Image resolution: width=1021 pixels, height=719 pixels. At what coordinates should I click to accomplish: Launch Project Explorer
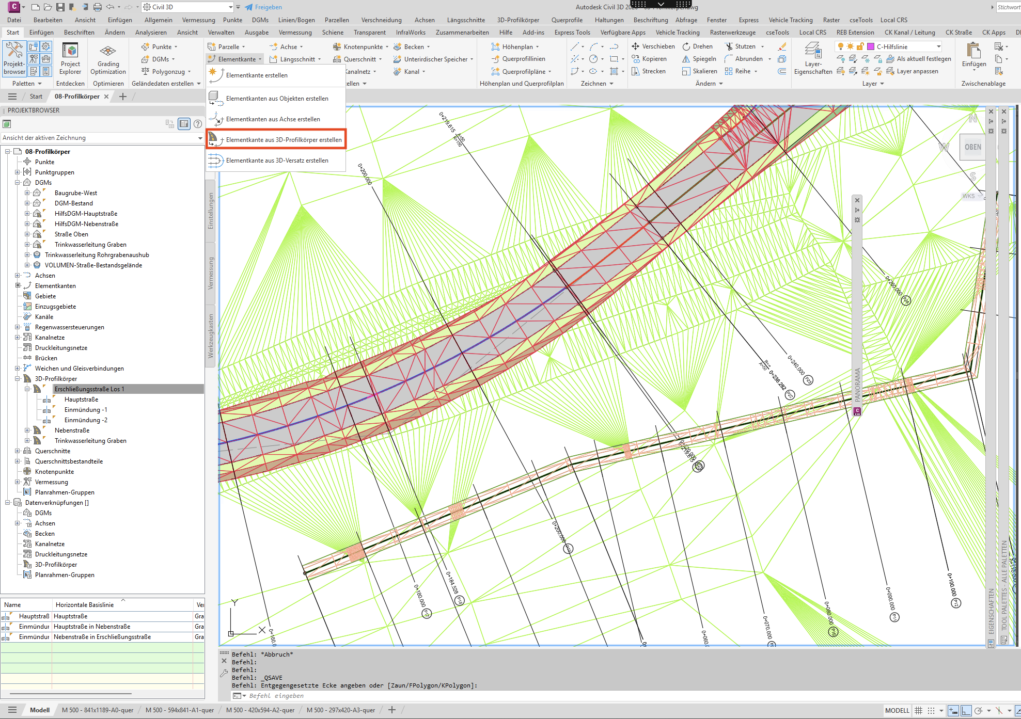70,59
